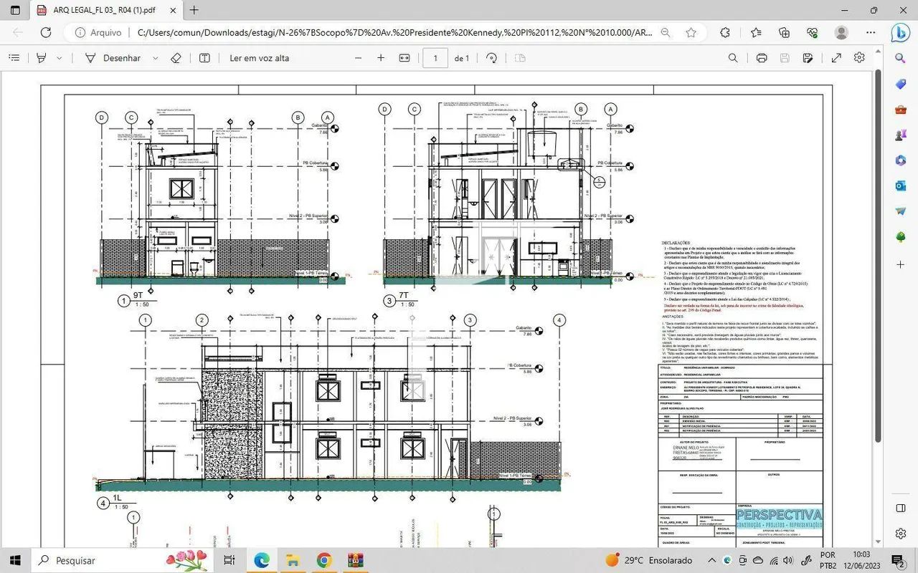Zoom in on the PDF with plus
Screen dimensions: 918x573
pyautogui.click(x=381, y=58)
